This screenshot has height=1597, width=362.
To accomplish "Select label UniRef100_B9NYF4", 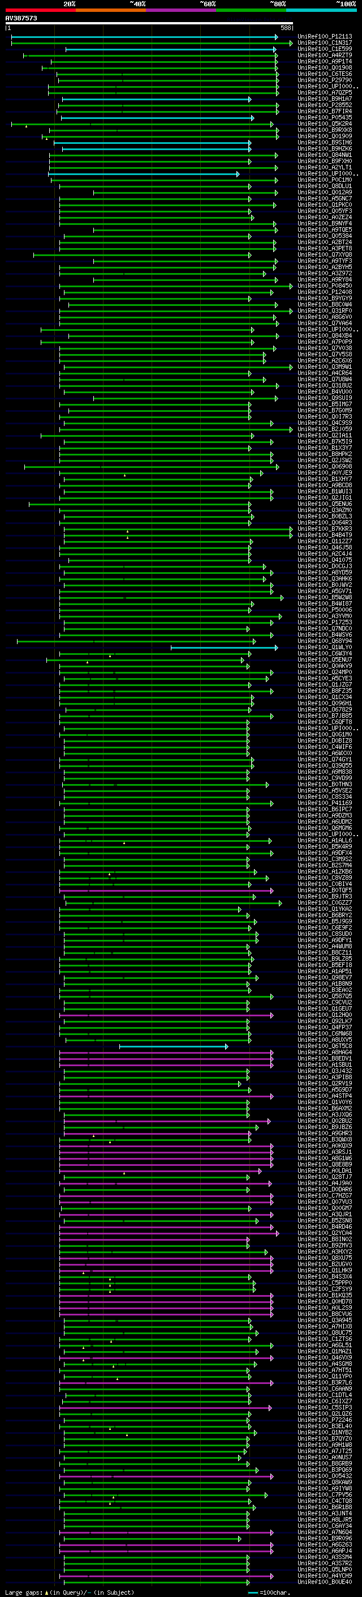I will tap(325, 223).
